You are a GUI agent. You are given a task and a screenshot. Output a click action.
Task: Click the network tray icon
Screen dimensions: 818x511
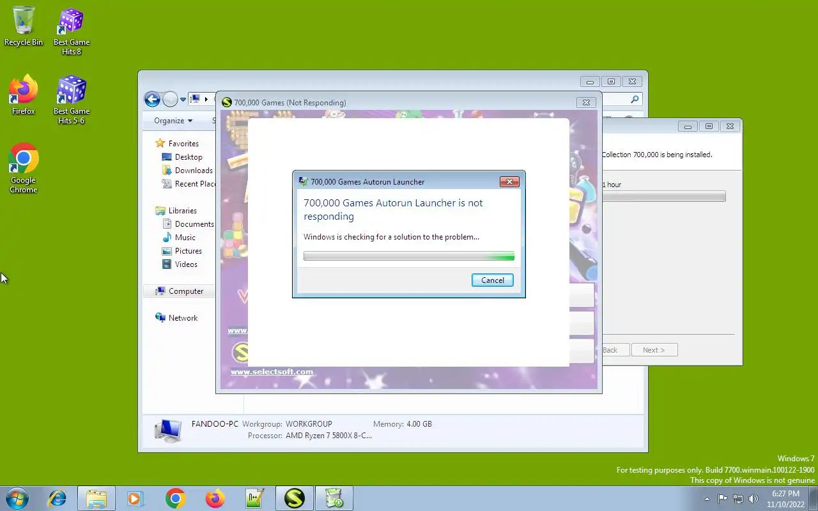coord(738,499)
